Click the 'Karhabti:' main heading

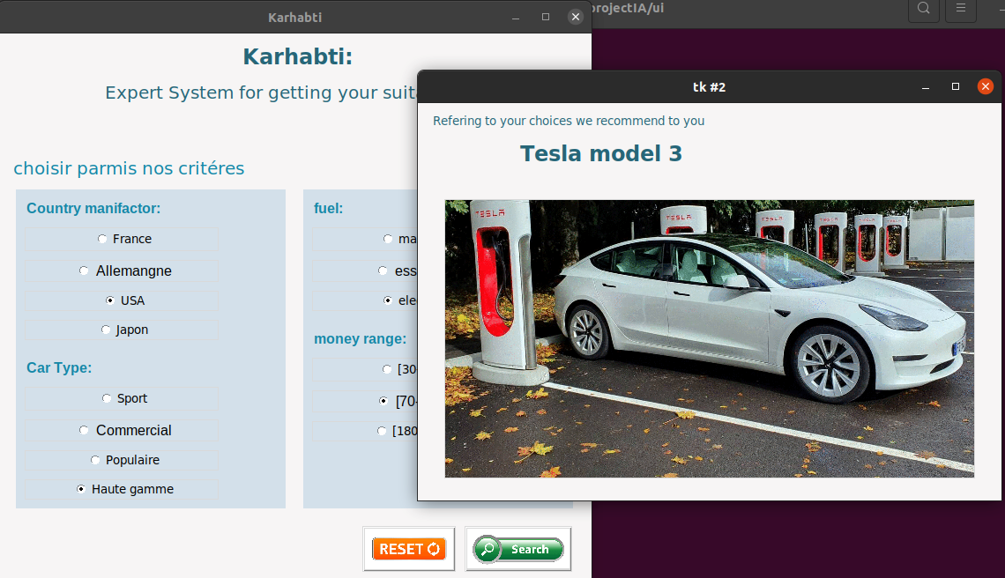tap(297, 56)
